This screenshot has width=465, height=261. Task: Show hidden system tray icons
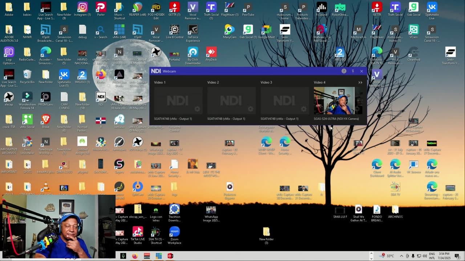(x=401, y=256)
